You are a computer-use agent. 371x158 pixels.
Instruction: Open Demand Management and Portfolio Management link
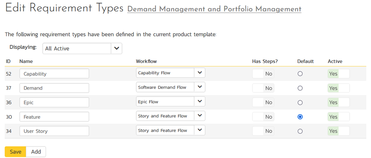pos(214,9)
